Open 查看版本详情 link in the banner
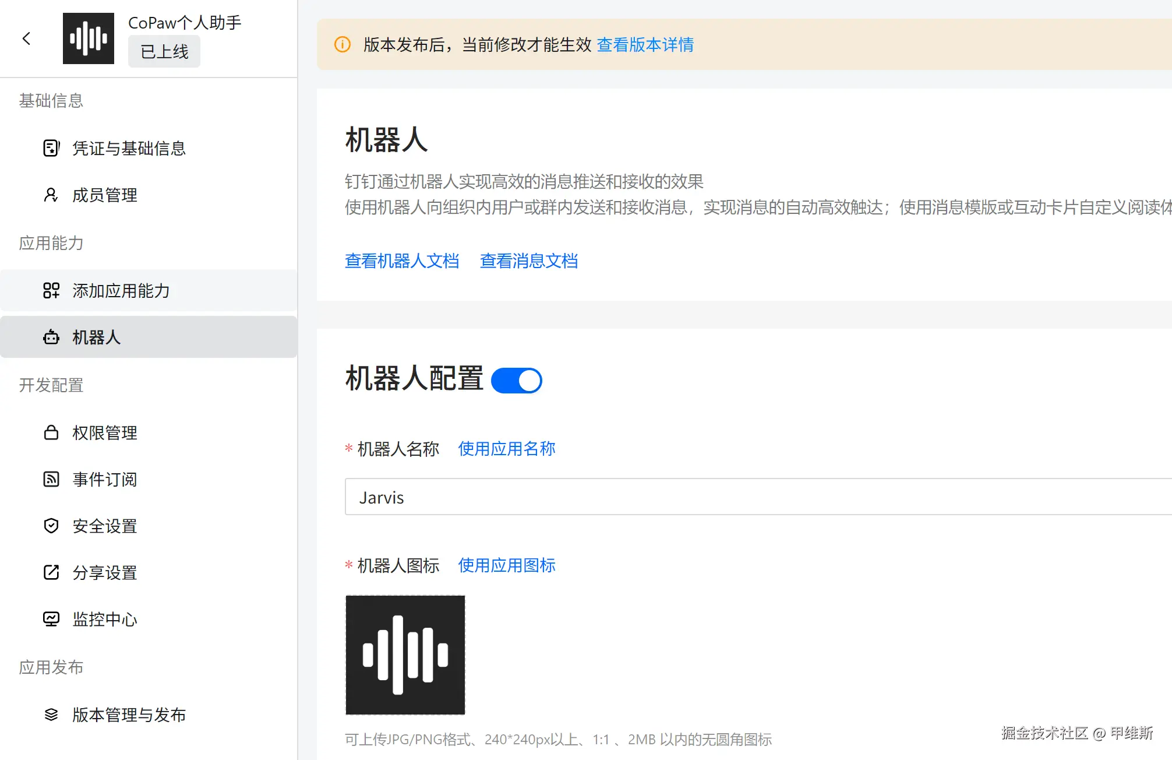Screen dimensions: 1172x760 tap(645, 45)
